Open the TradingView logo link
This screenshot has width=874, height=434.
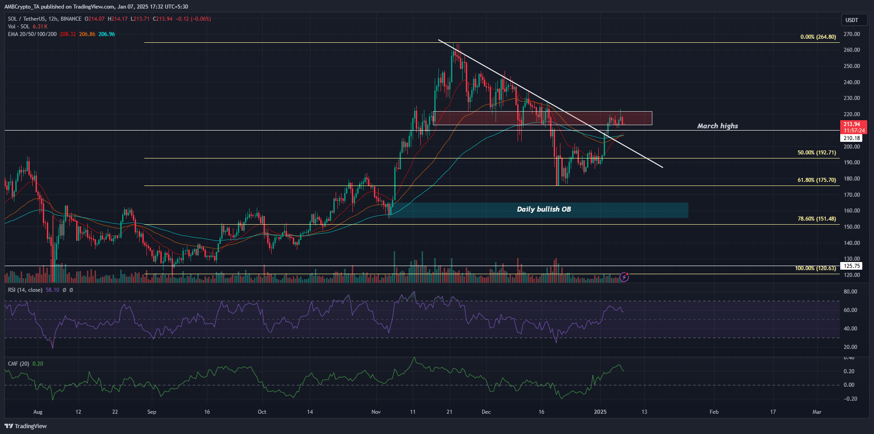(26, 426)
